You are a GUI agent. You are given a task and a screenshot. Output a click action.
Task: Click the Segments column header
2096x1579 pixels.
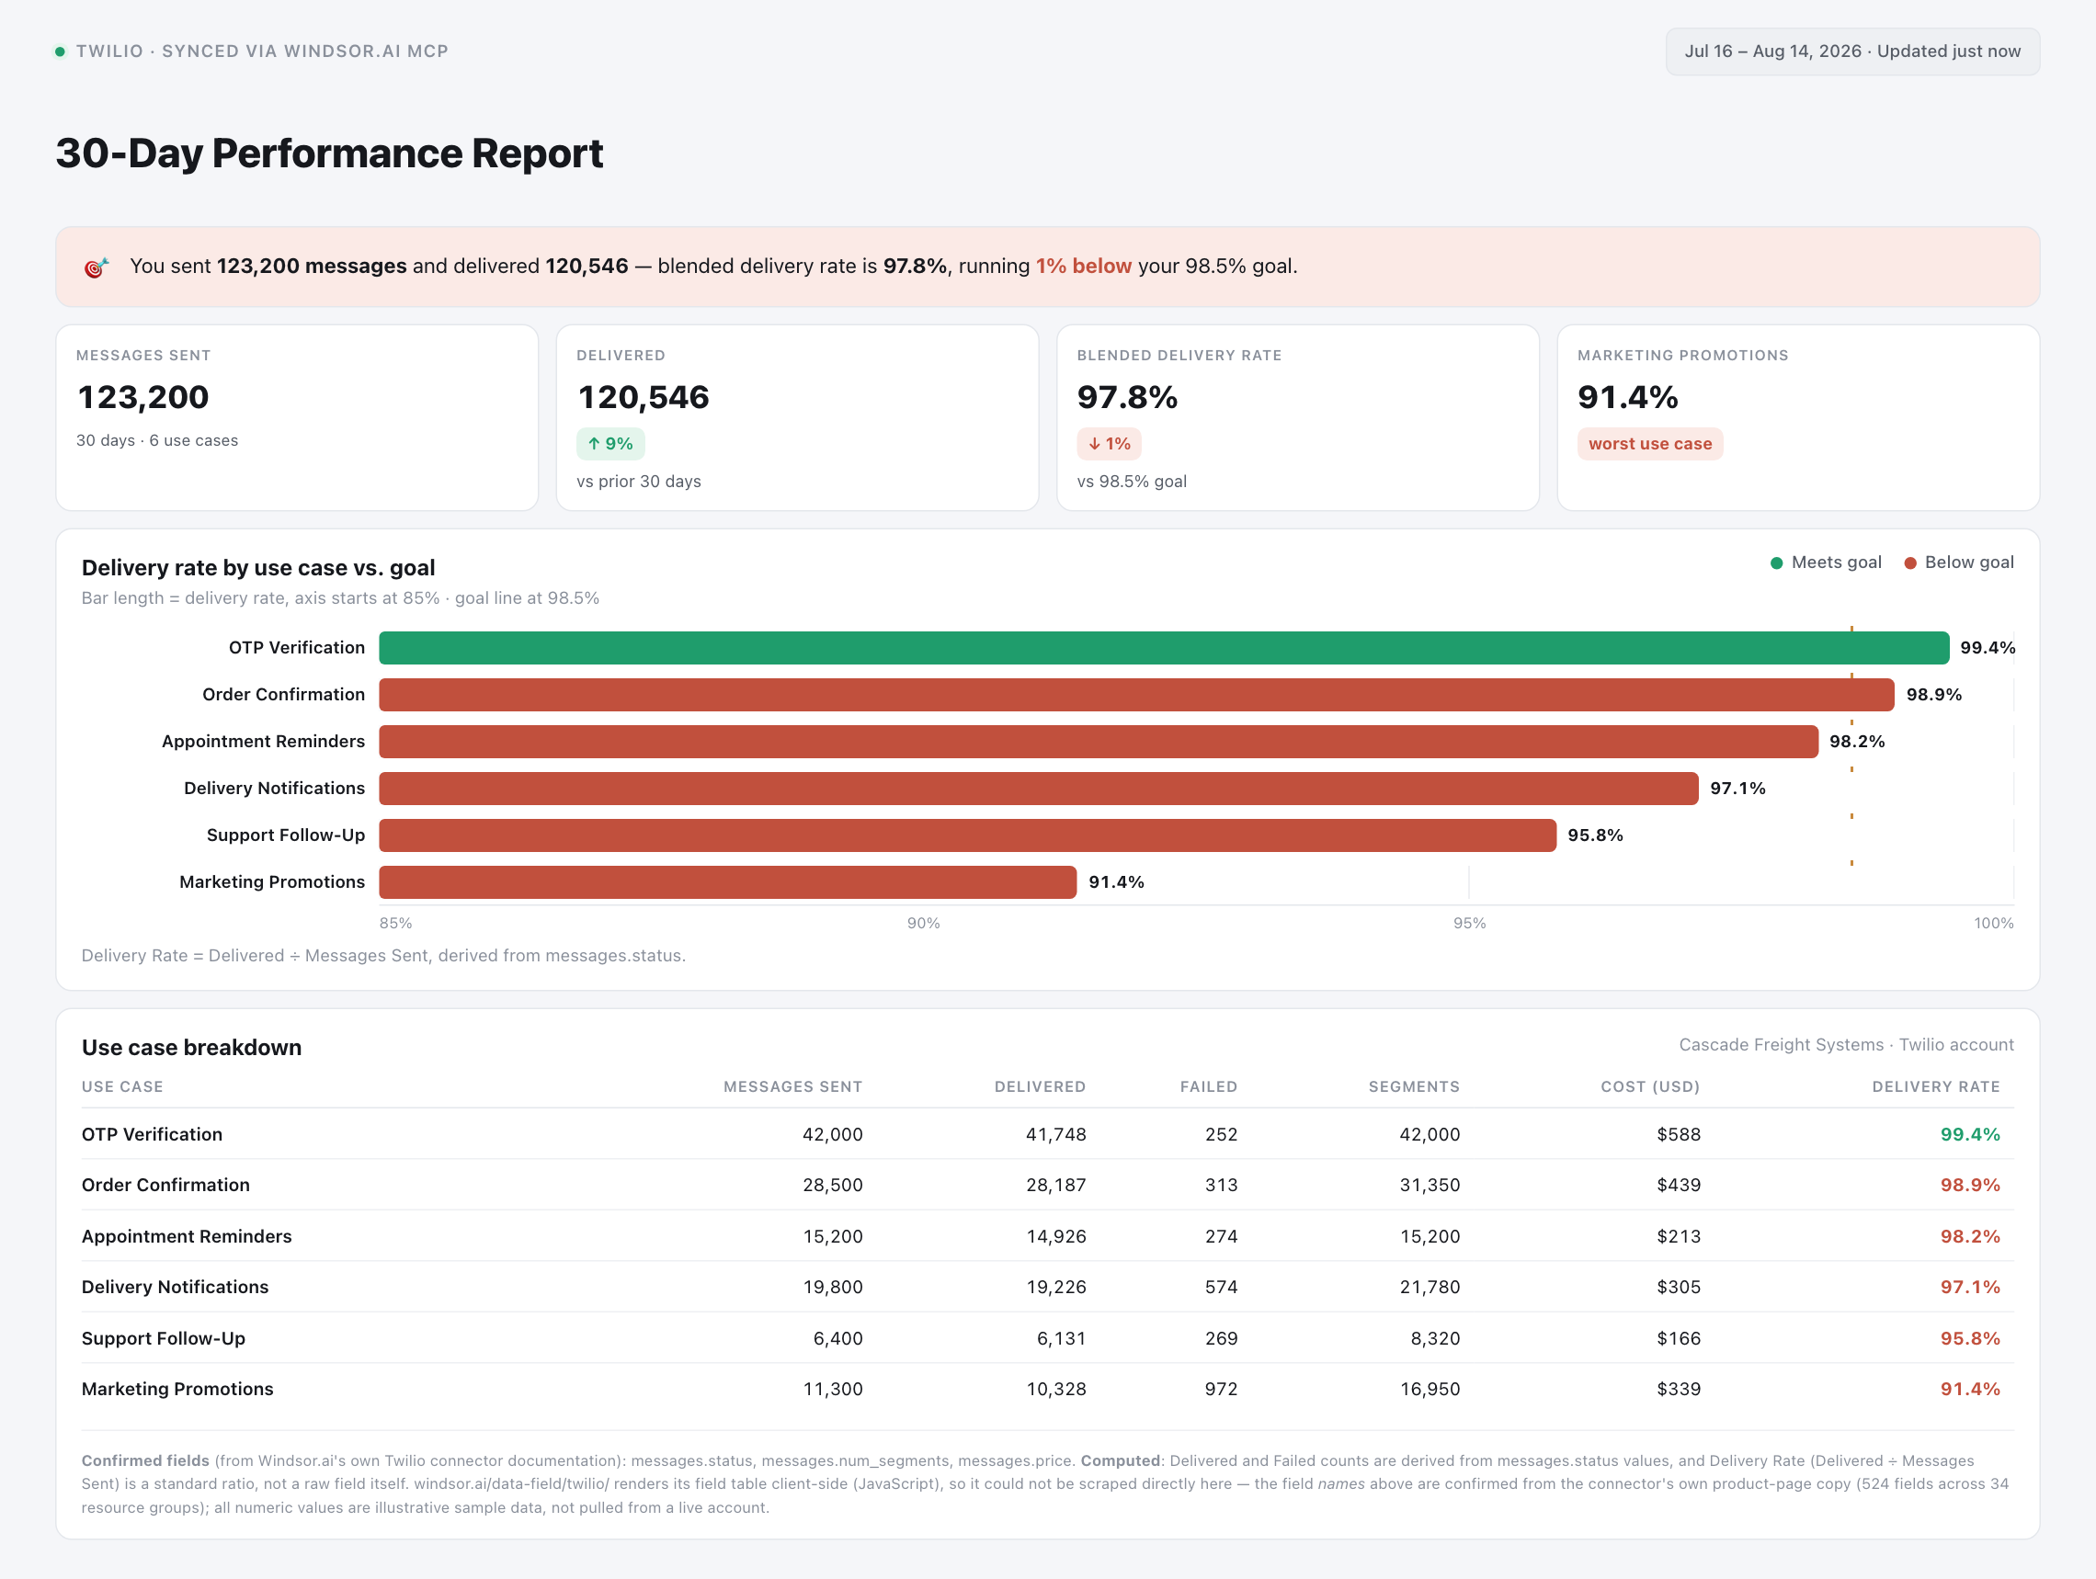1414,1086
